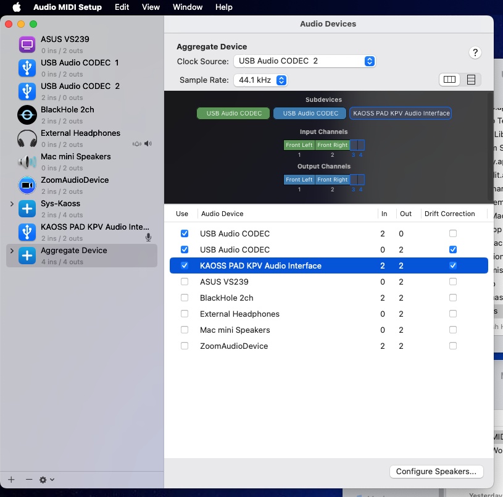Open the Apple menu
The width and height of the screenshot is (503, 497).
tap(17, 7)
